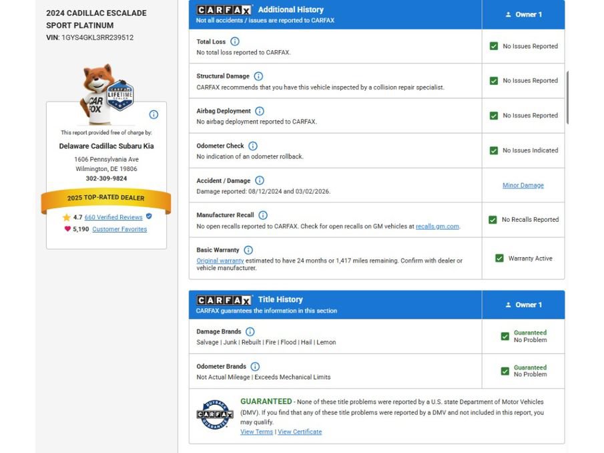
Task: Show info for Damage Brands
Action: pyautogui.click(x=250, y=331)
